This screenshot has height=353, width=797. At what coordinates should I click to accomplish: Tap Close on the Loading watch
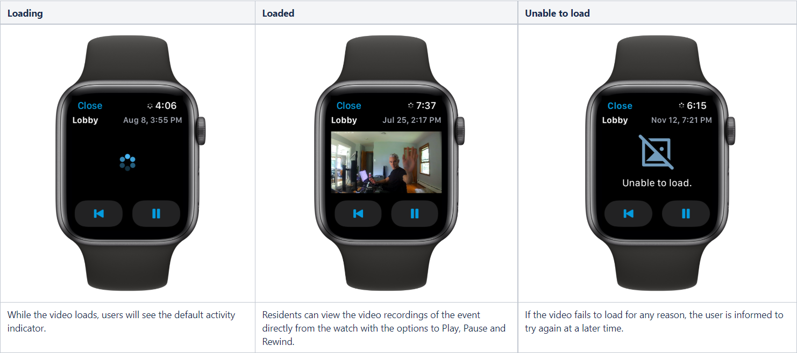(90, 106)
